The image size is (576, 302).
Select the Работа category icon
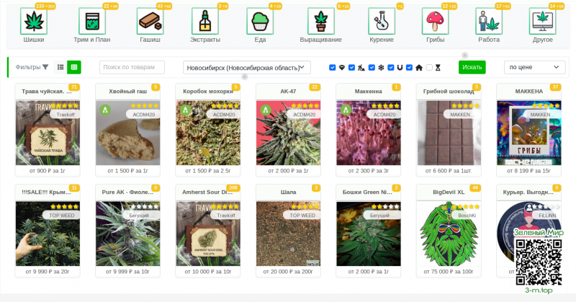[x=489, y=22]
